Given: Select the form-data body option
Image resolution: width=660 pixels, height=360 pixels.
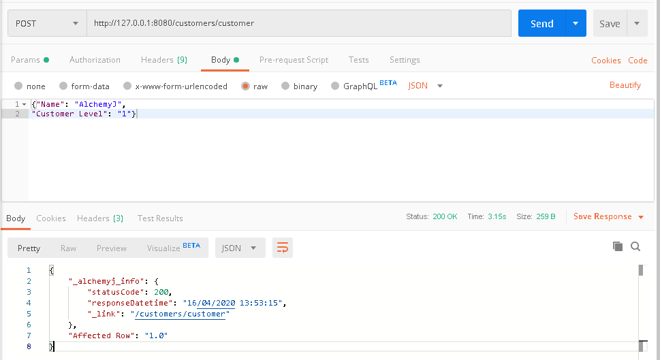Looking at the screenshot, I should click(x=63, y=86).
